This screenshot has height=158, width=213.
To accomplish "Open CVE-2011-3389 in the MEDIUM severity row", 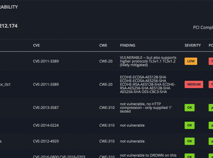I will coord(46,84).
